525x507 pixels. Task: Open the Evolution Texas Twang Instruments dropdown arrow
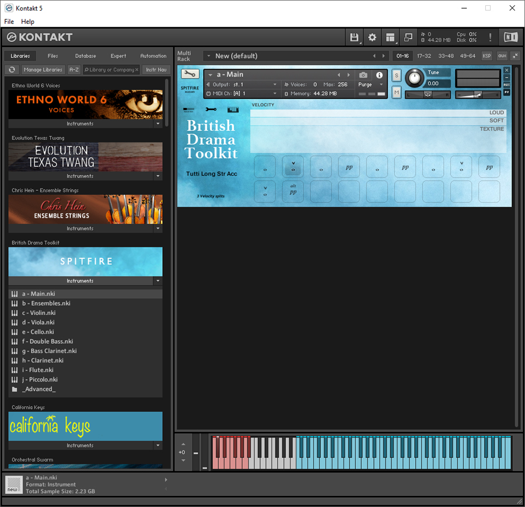(158, 176)
